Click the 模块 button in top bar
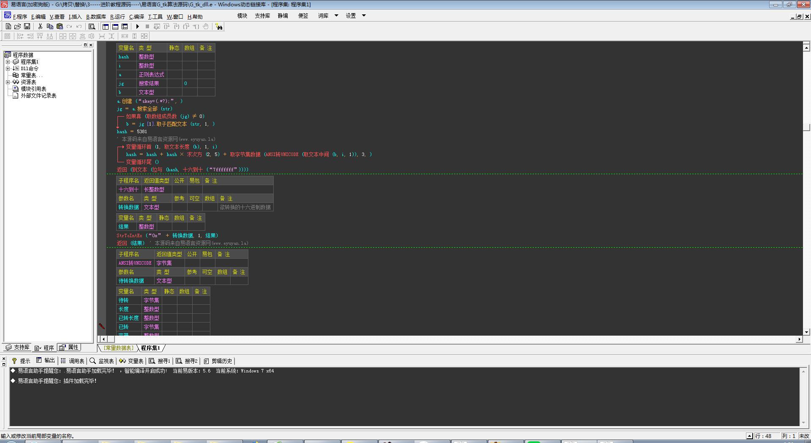Screen dimensions: 811x443 (x=242, y=16)
